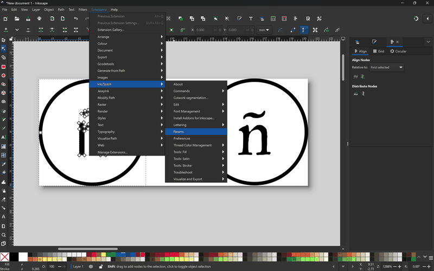The height and width of the screenshot is (271, 434).
Task: Select the 3D Box tool
Action: click(3, 93)
